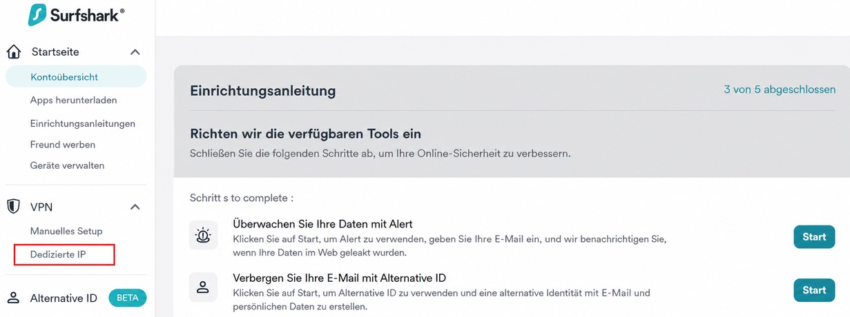Click 'Überwachen Sie Ihre Daten mit Alert' title
Image resolution: width=850 pixels, height=317 pixels.
[x=324, y=224]
